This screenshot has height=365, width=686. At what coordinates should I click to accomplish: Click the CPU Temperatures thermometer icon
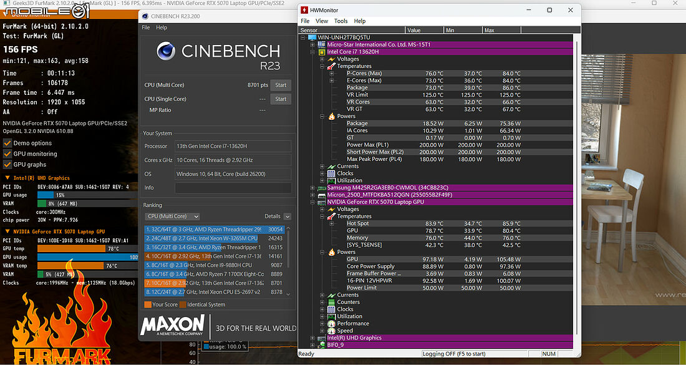[x=331, y=66]
